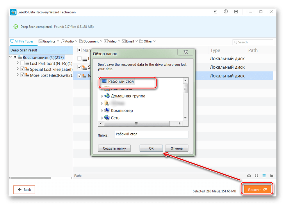Switch to the Document filter tab

[x=89, y=41]
